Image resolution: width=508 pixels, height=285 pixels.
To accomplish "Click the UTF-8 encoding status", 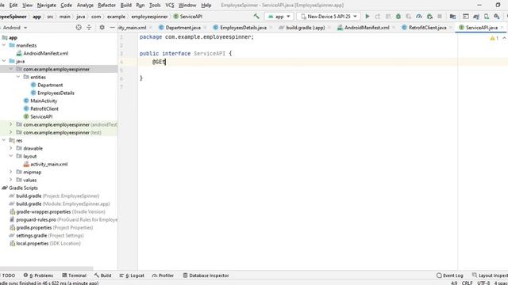I will (x=483, y=283).
